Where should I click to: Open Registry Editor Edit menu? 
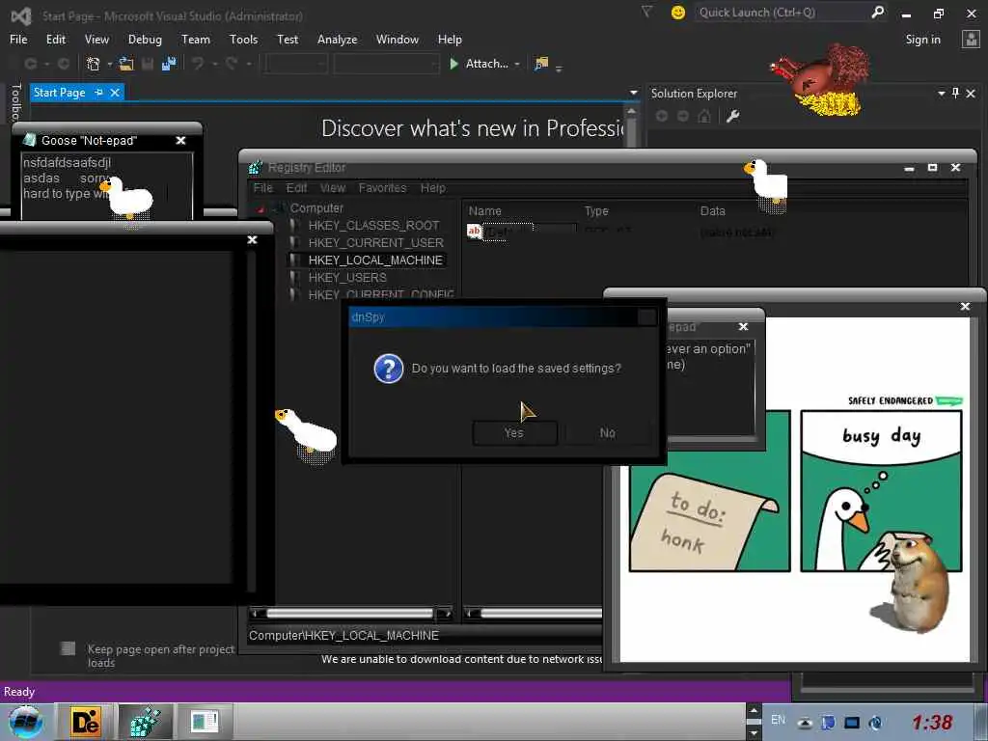click(x=296, y=188)
